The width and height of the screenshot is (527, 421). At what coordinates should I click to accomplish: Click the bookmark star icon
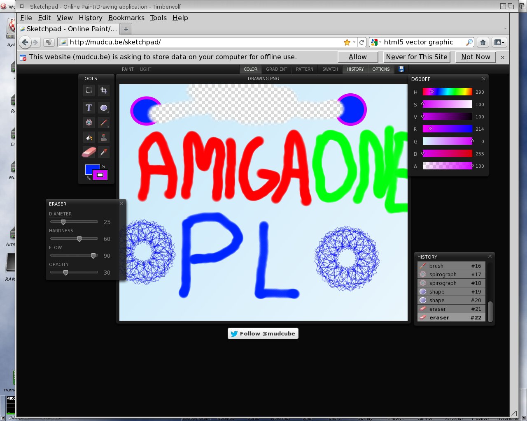pos(347,42)
